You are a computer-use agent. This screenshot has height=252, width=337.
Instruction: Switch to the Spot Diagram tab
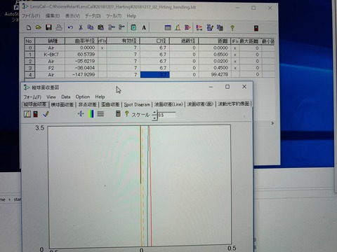pyautogui.click(x=137, y=104)
